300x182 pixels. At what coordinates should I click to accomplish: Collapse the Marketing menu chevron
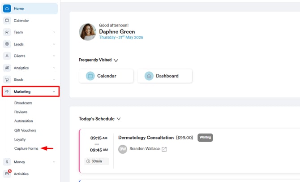pyautogui.click(x=54, y=91)
